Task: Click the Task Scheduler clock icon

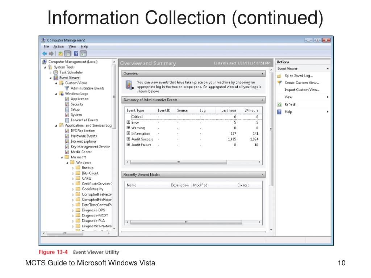Action: 55,72
